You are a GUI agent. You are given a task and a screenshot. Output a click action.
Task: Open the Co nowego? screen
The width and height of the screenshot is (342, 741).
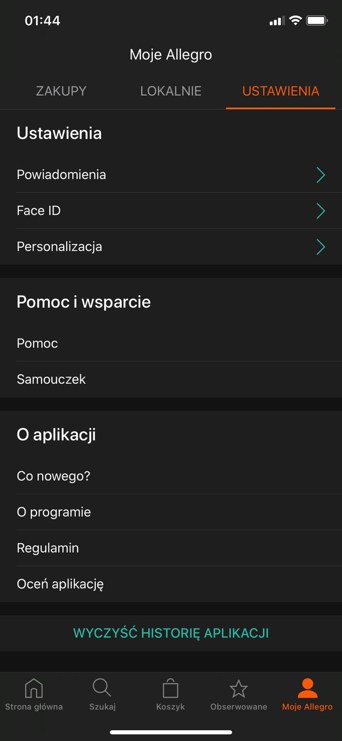pyautogui.click(x=53, y=476)
